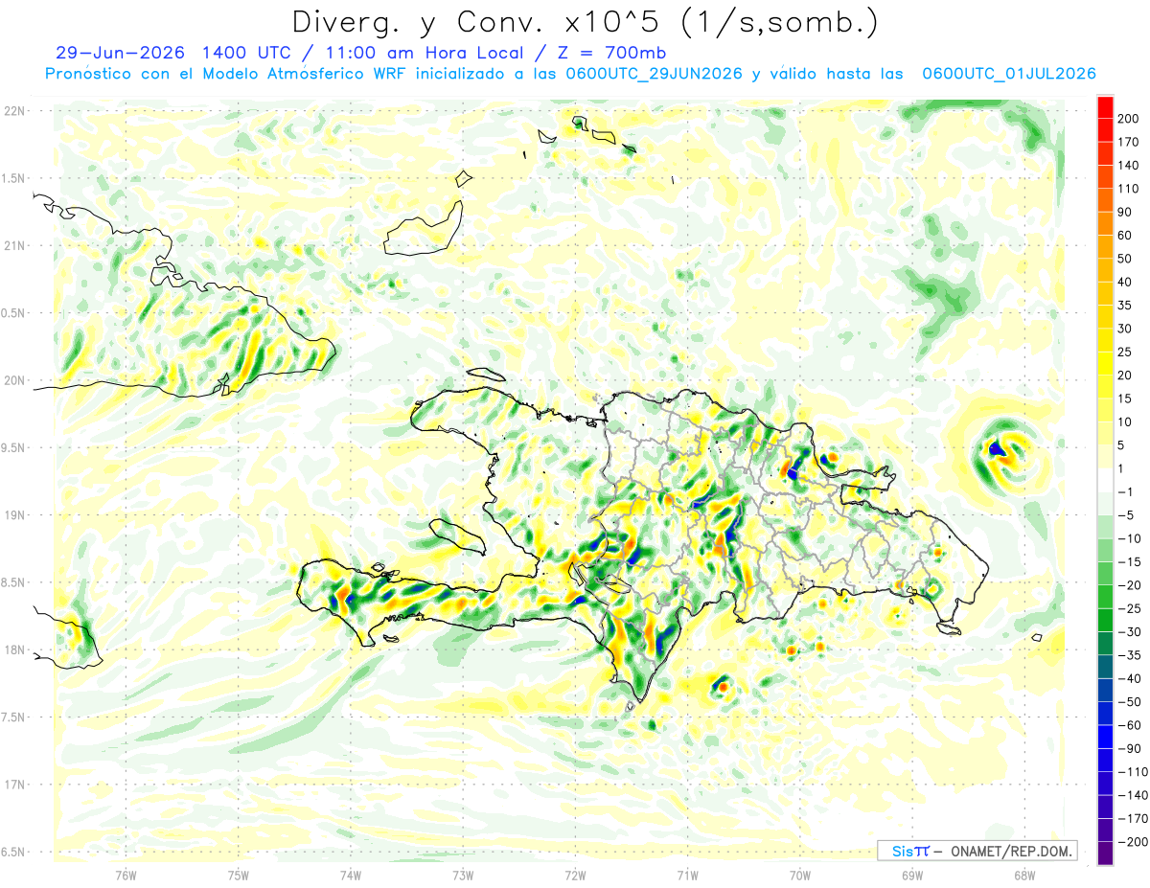Pick the dark purple swatch below -200
Image resolution: width=1150 pixels, height=888 pixels.
[1106, 854]
